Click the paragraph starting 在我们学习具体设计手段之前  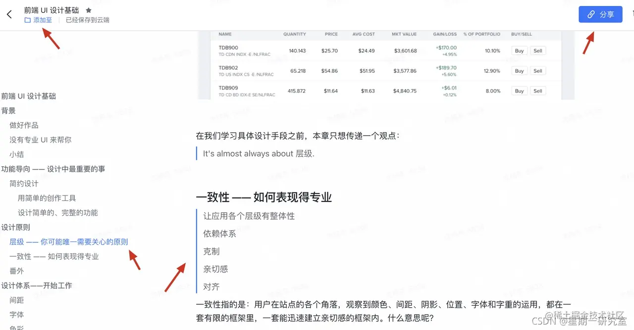297,136
